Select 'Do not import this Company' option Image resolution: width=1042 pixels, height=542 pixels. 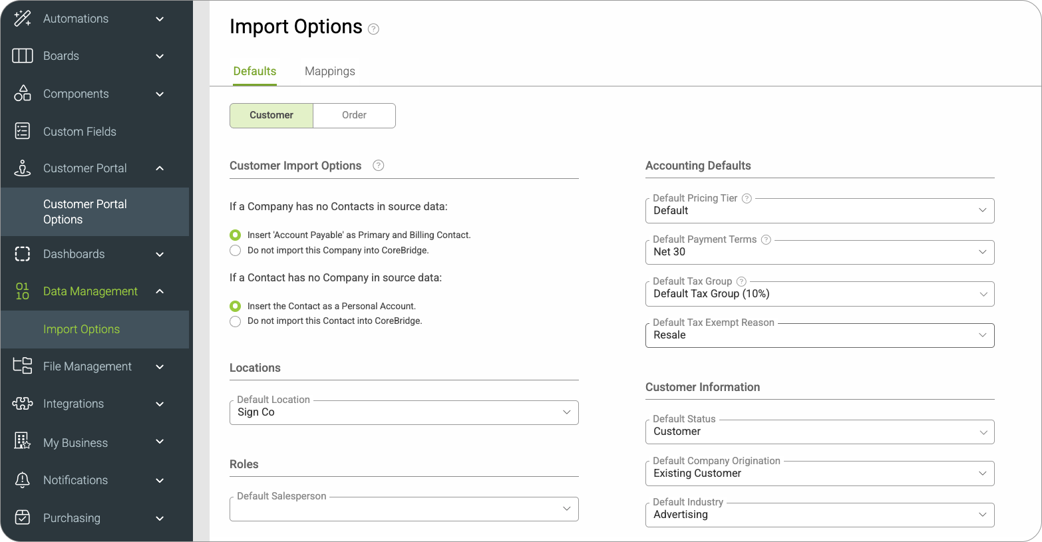click(236, 251)
